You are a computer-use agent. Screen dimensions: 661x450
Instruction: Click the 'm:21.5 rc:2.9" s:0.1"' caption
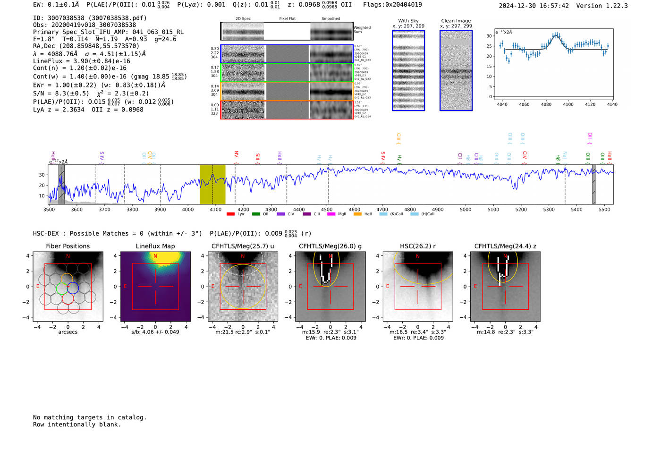click(243, 332)
